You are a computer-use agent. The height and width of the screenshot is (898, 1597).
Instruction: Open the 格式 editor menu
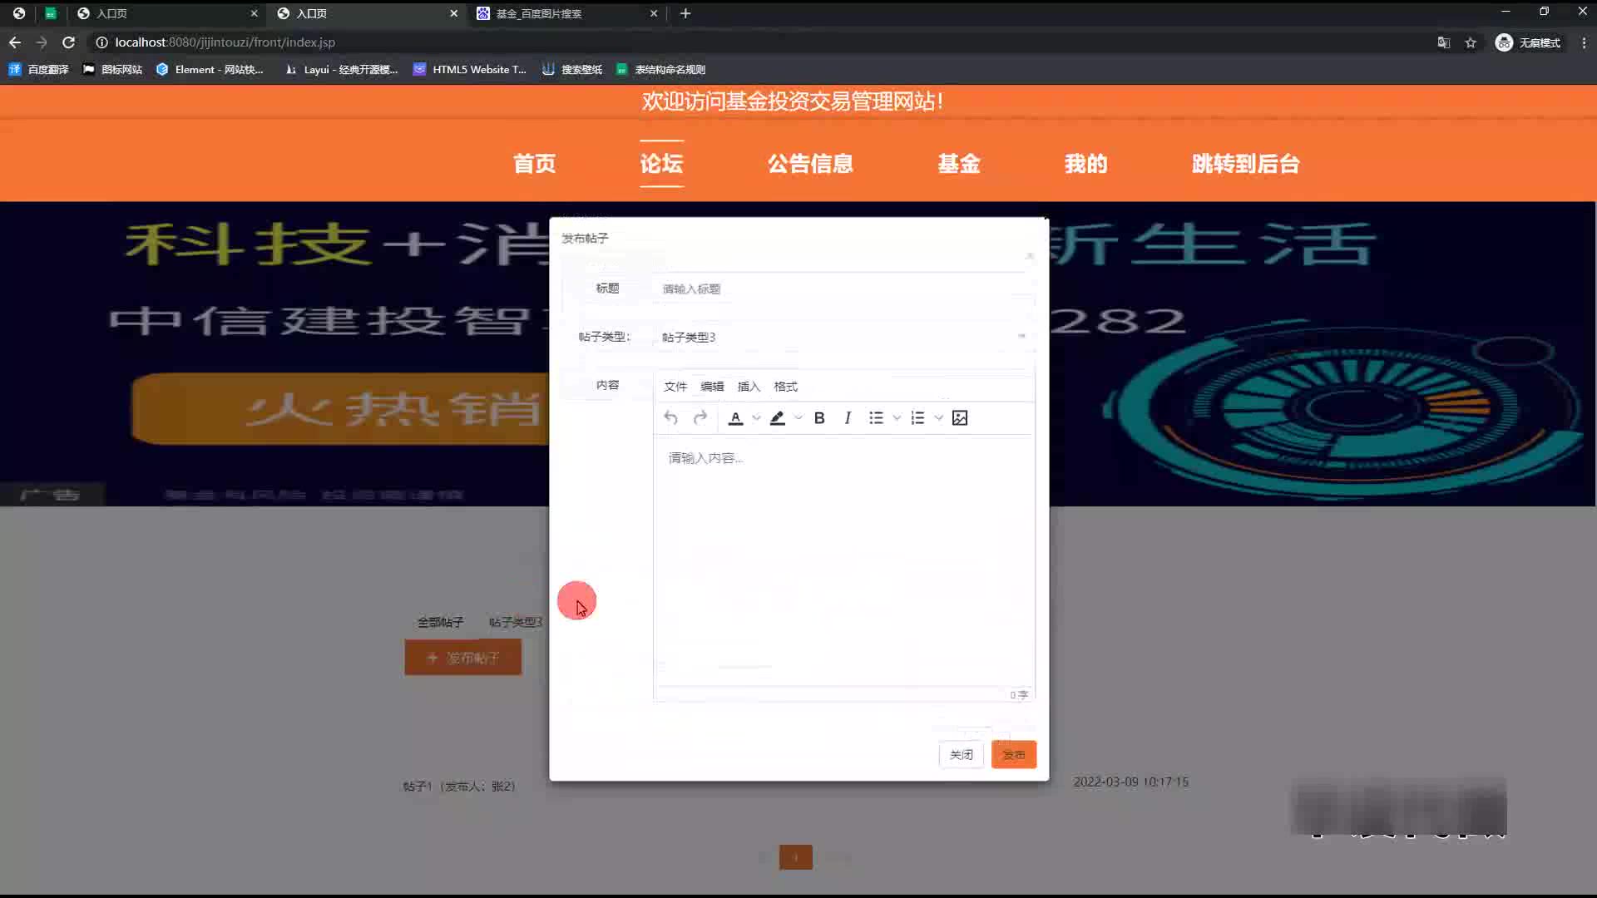click(x=785, y=386)
